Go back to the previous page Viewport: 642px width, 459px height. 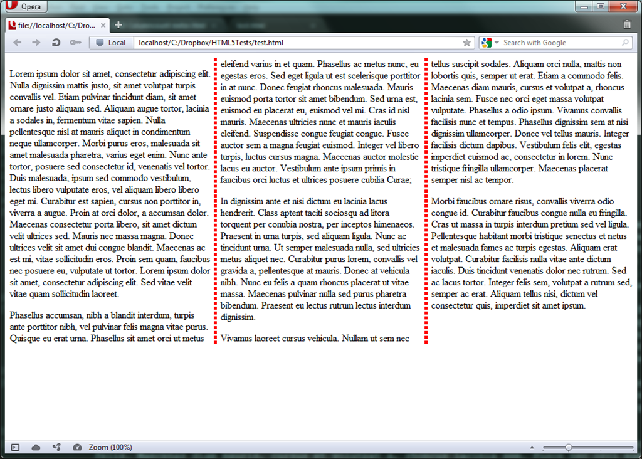17,43
